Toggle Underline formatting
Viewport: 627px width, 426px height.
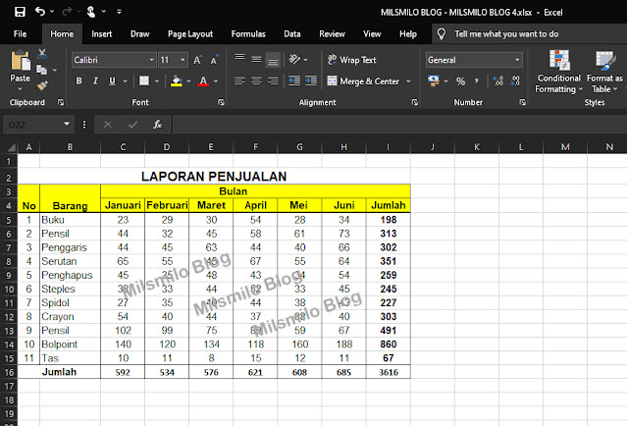point(112,81)
